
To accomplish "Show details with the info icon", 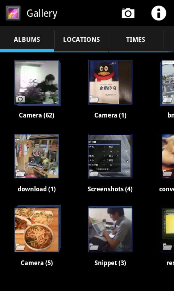I will [x=159, y=13].
